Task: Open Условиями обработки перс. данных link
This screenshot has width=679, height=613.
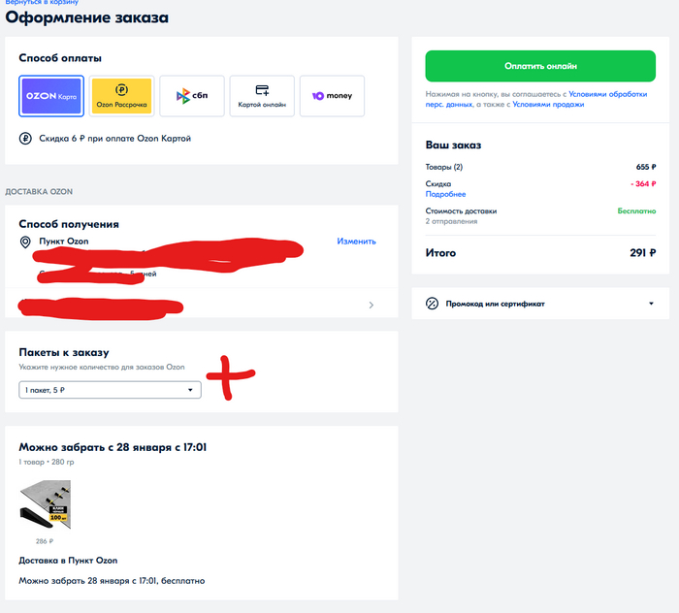Action: [536, 99]
